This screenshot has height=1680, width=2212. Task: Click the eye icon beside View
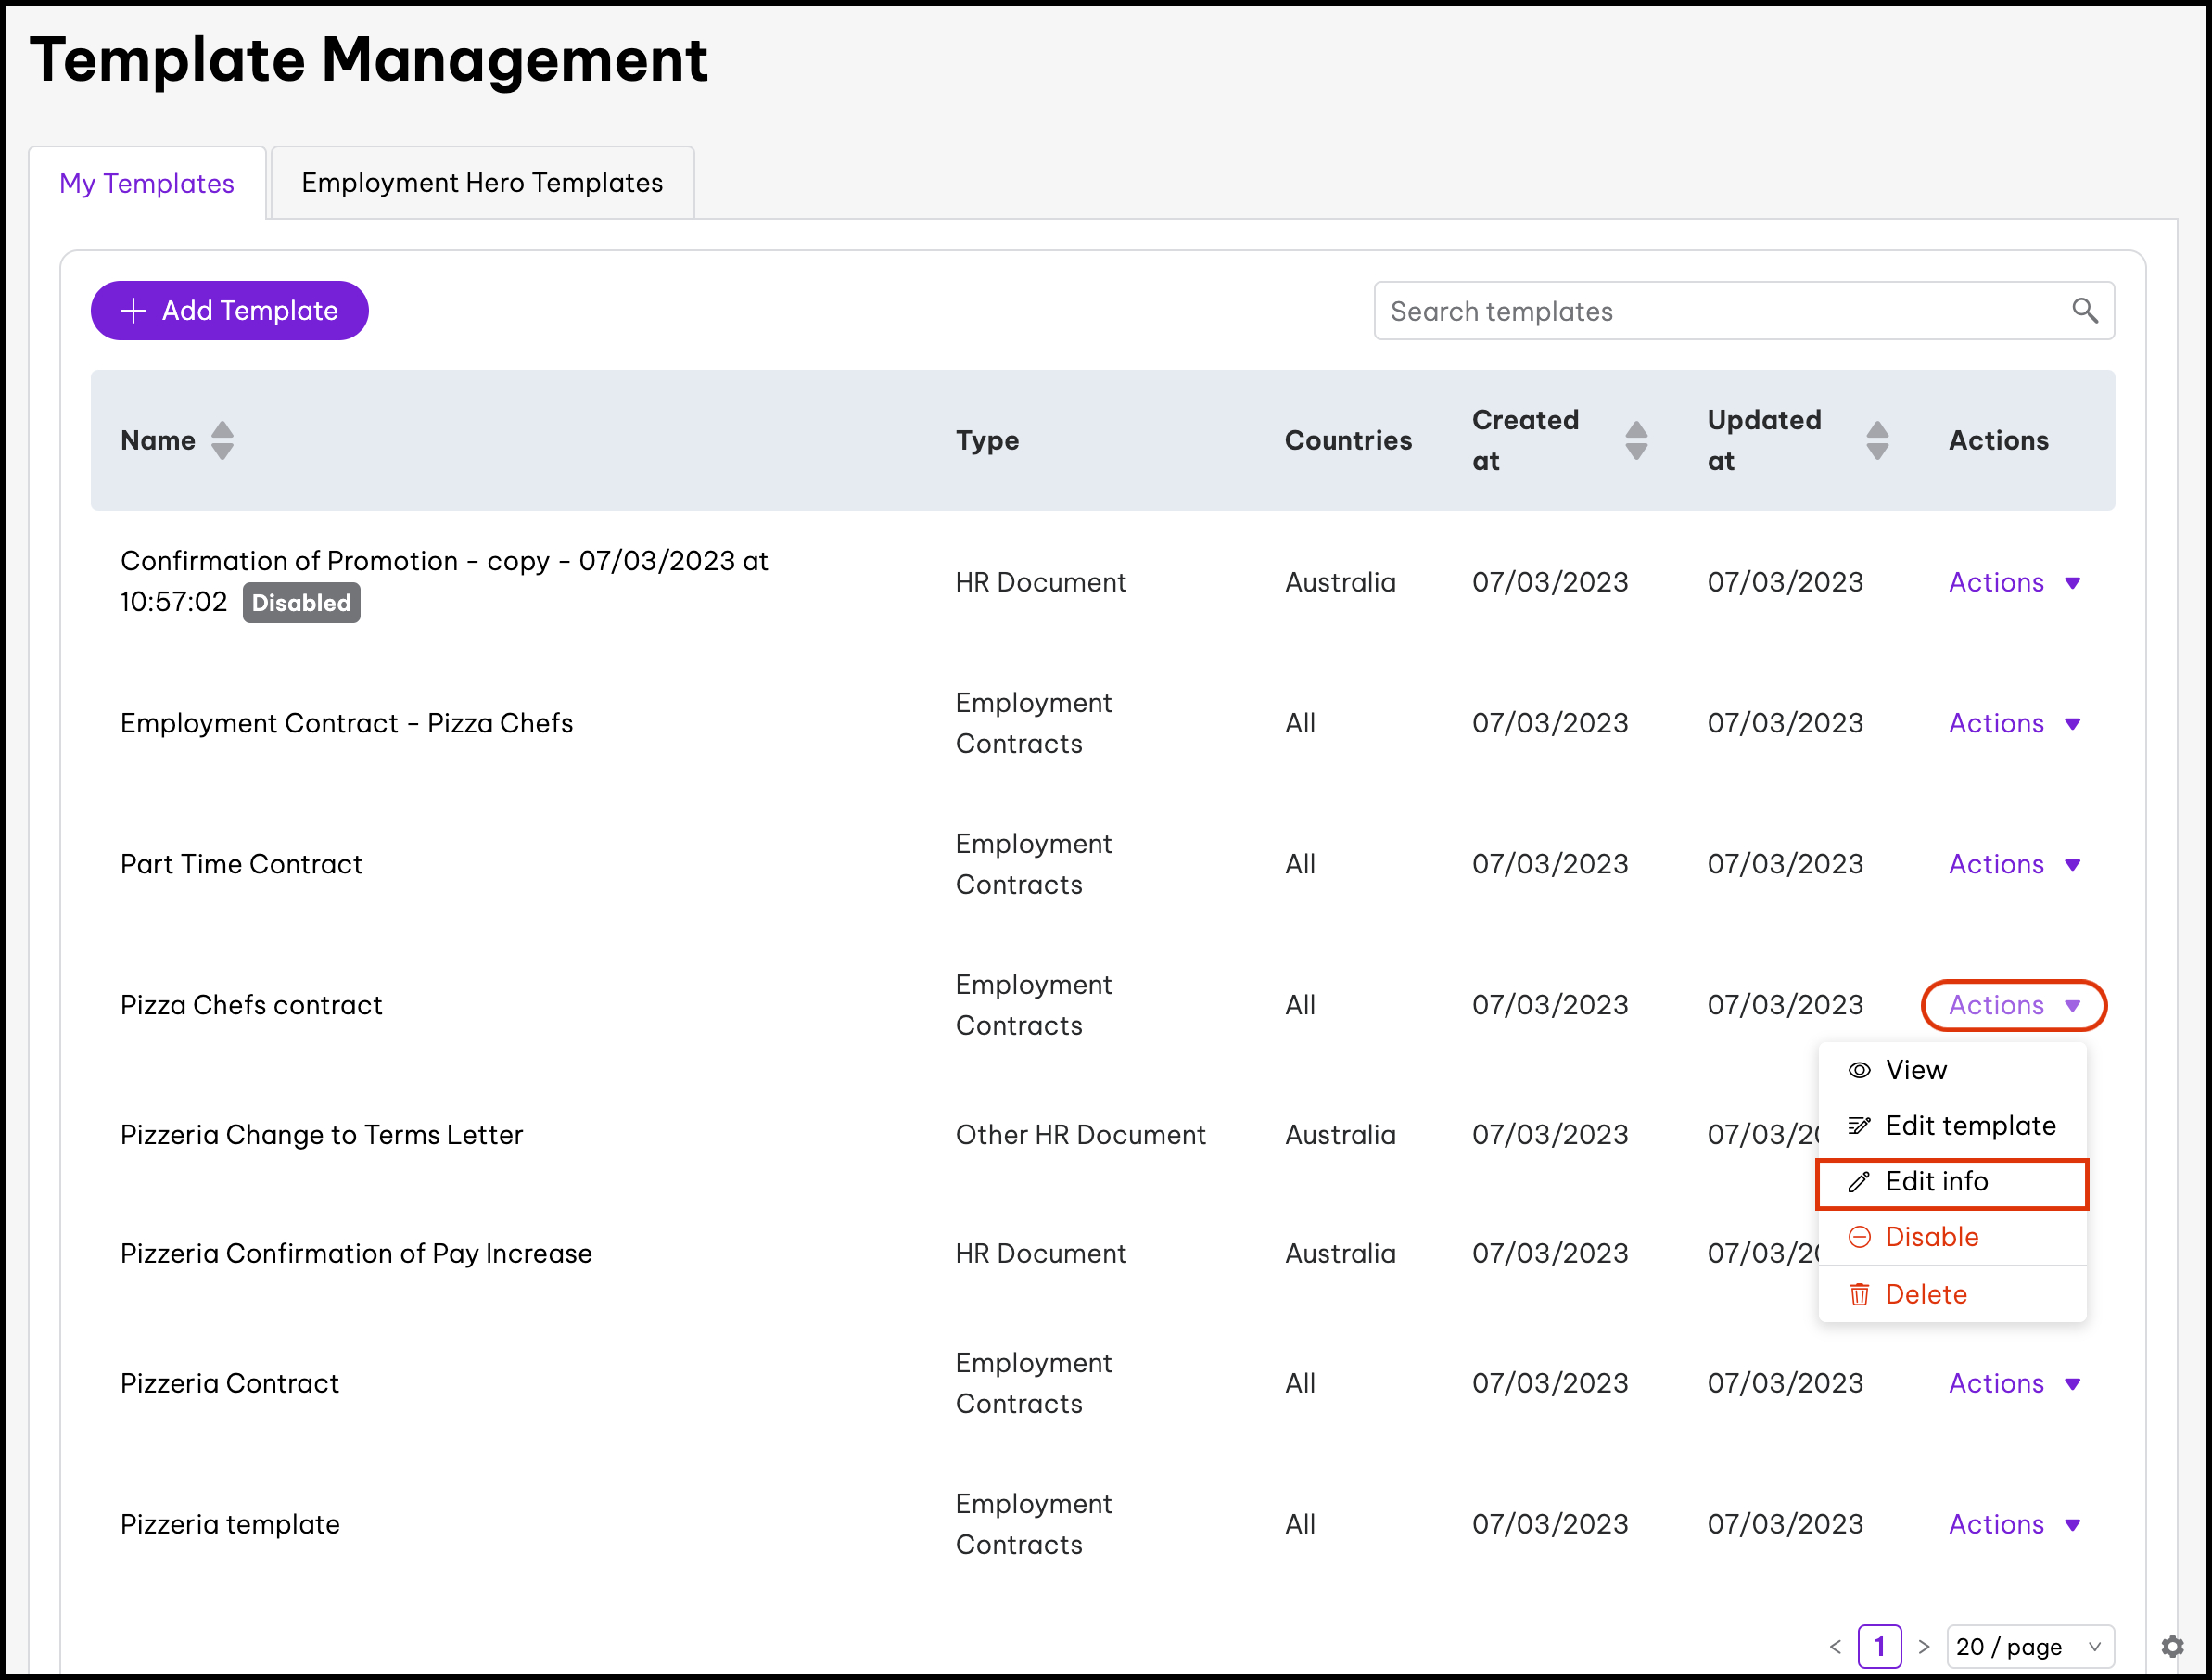pyautogui.click(x=1859, y=1070)
